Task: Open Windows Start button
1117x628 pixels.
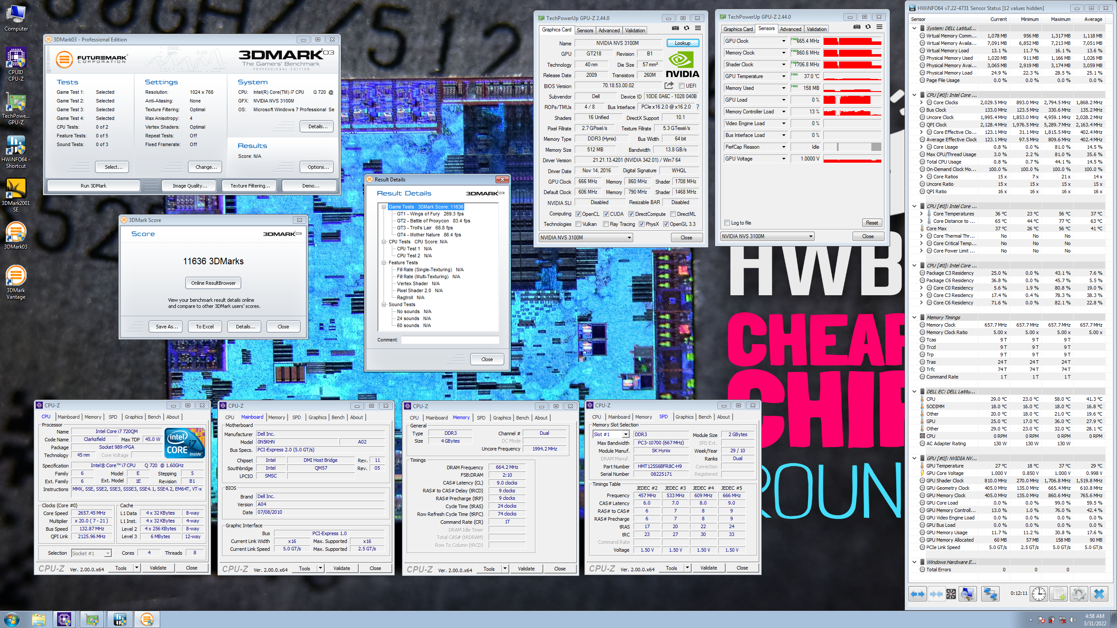Action: point(11,619)
